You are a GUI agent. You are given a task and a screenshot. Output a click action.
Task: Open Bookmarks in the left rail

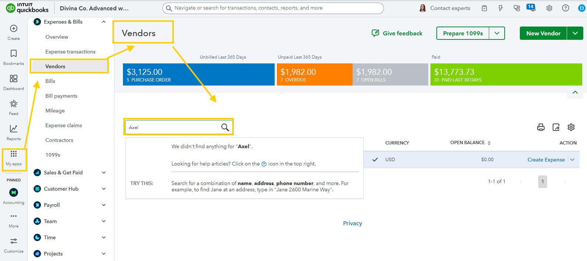pyautogui.click(x=14, y=54)
